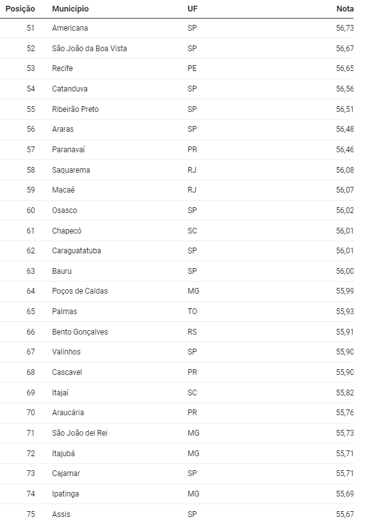Click the Osasco municipality cell
Image resolution: width=365 pixels, height=524 pixels.
(65, 210)
